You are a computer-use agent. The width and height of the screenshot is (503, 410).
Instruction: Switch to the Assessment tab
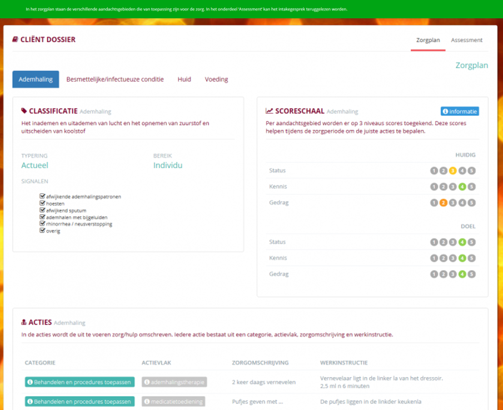pyautogui.click(x=466, y=40)
